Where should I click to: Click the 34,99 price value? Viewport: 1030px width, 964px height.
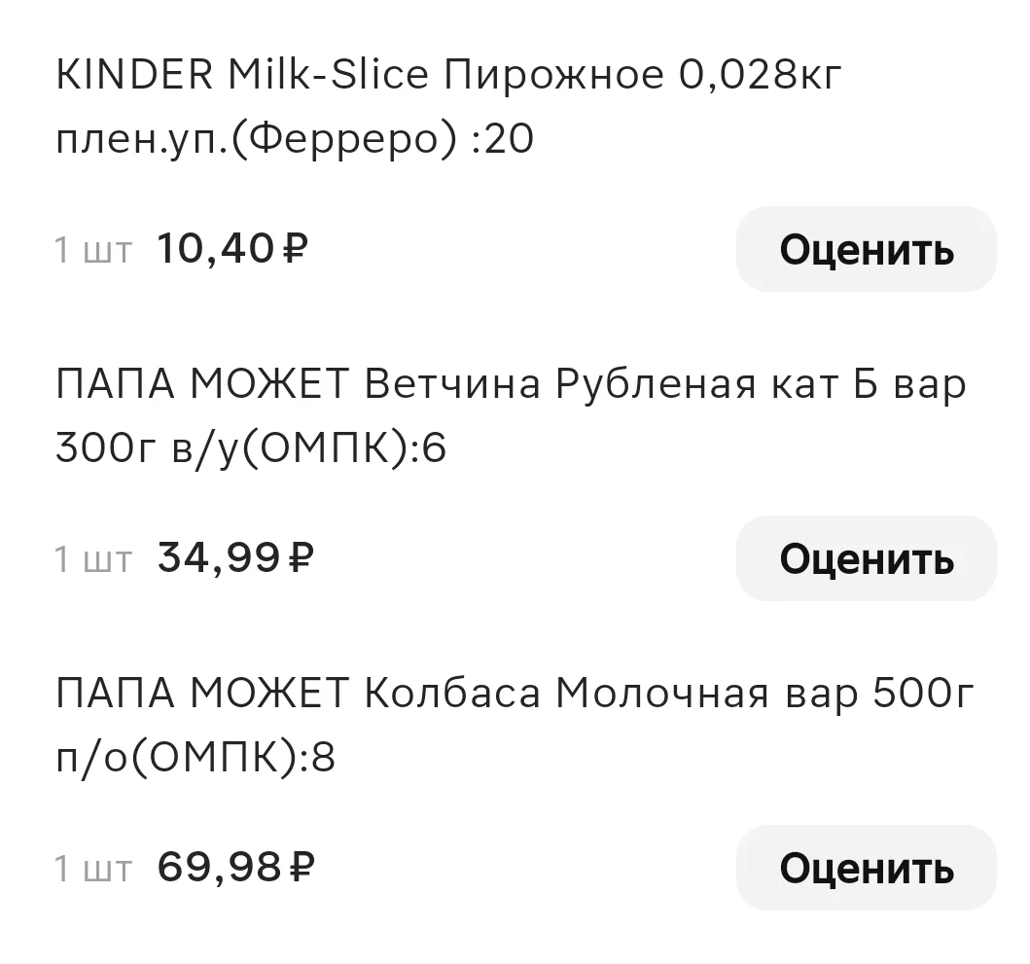pyautogui.click(x=218, y=558)
